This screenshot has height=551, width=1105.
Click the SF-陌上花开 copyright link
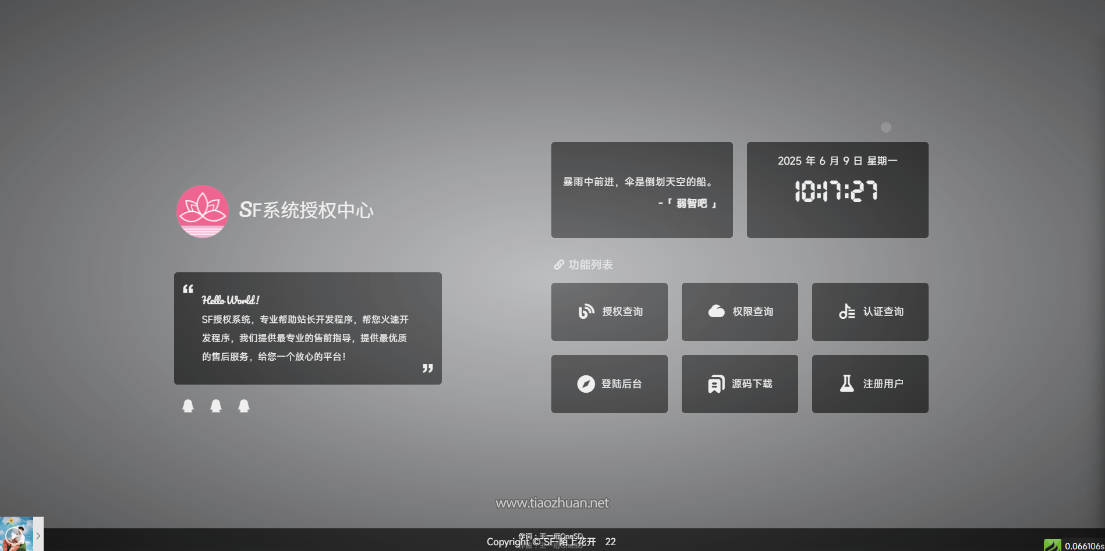(570, 542)
